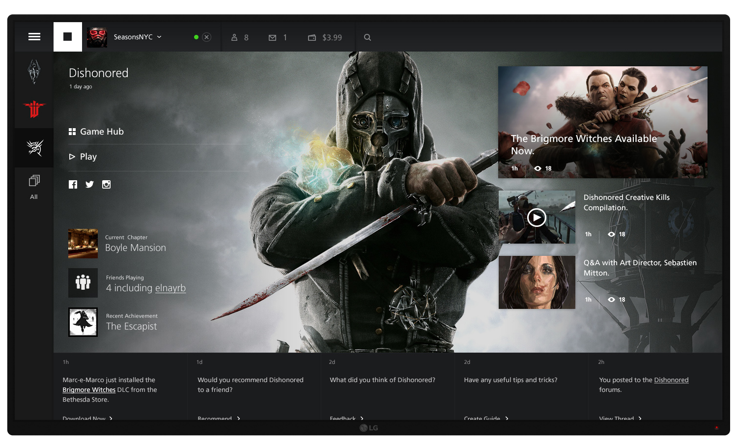Image resolution: width=737 pixels, height=442 pixels.
Task: Open the Q&A Sebastien Mitton portrait thumbnail
Action: coord(537,282)
